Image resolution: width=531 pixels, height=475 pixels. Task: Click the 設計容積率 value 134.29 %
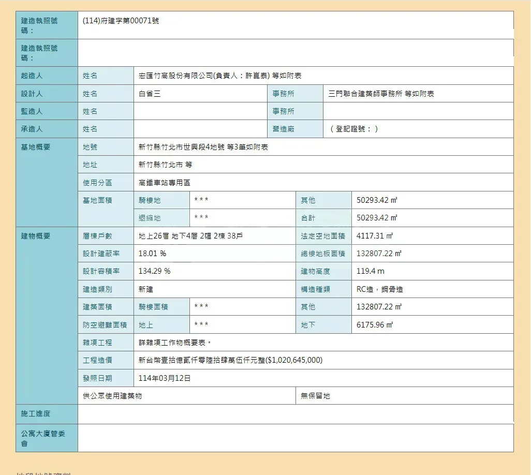pyautogui.click(x=154, y=272)
